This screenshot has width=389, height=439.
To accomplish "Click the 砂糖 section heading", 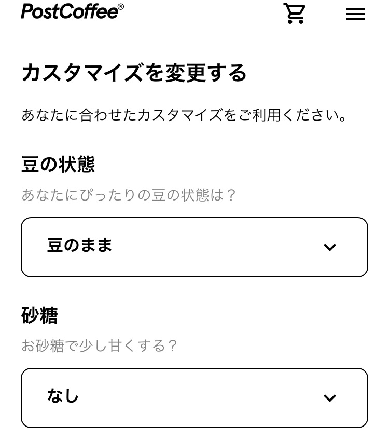I will tap(39, 315).
